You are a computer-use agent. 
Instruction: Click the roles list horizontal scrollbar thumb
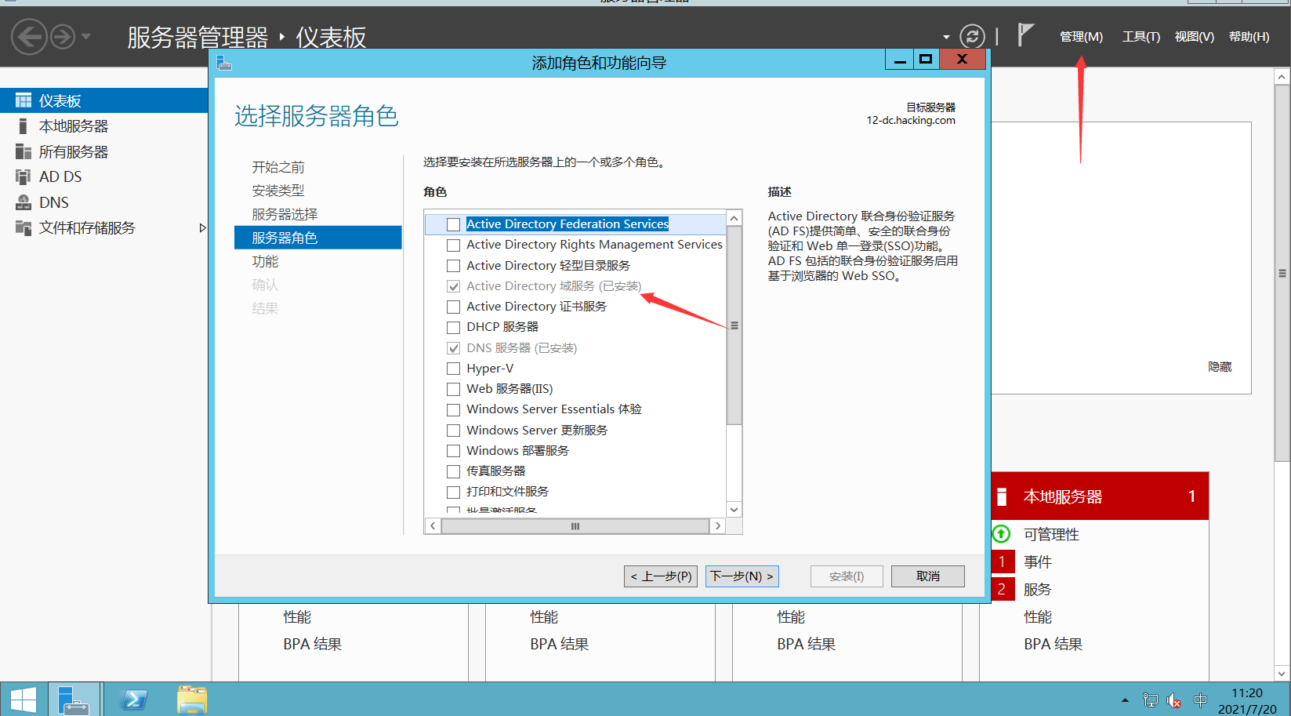pos(575,526)
